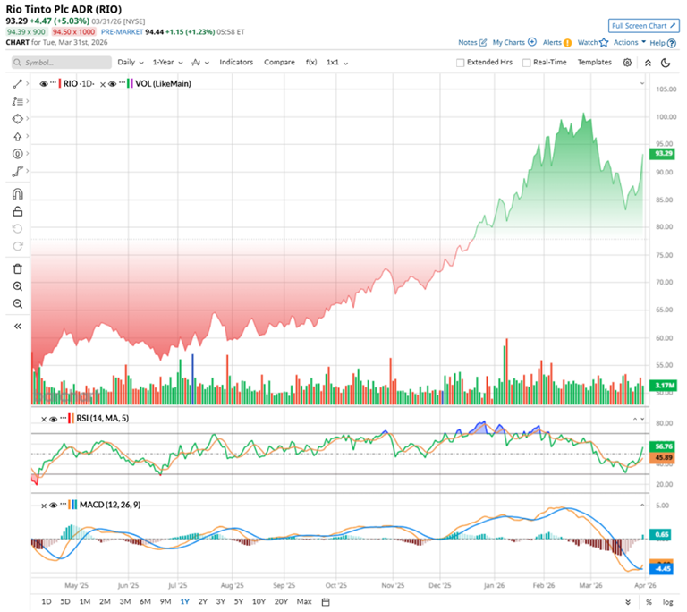Expand the Actions dropdown menu
The image size is (687, 612).
[x=630, y=43]
